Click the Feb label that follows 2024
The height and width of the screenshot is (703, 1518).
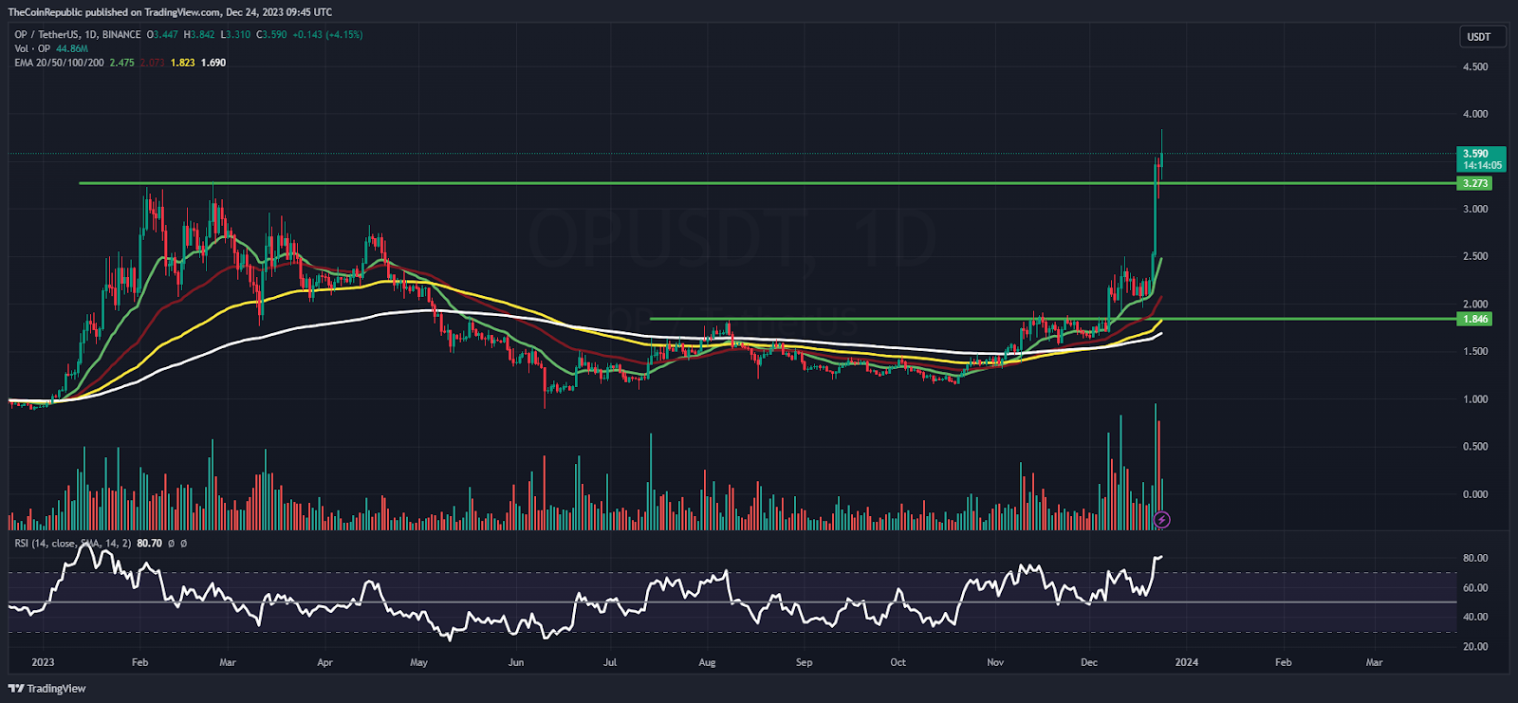(1284, 662)
